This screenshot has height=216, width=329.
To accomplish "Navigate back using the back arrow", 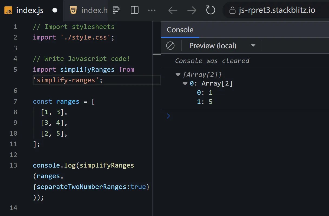I will [x=173, y=10].
